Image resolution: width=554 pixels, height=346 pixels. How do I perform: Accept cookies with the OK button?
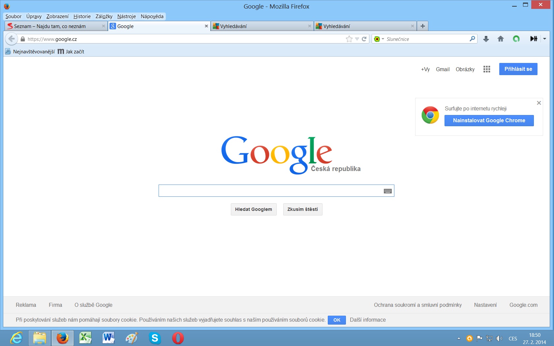tap(337, 320)
